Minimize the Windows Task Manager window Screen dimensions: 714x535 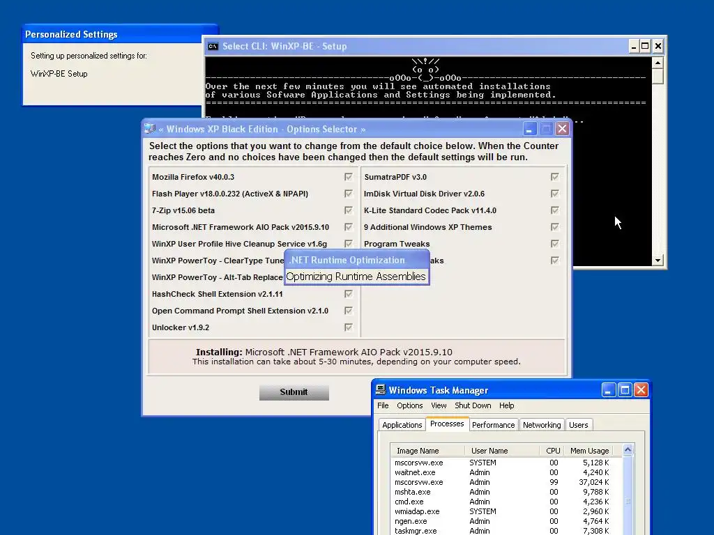608,390
